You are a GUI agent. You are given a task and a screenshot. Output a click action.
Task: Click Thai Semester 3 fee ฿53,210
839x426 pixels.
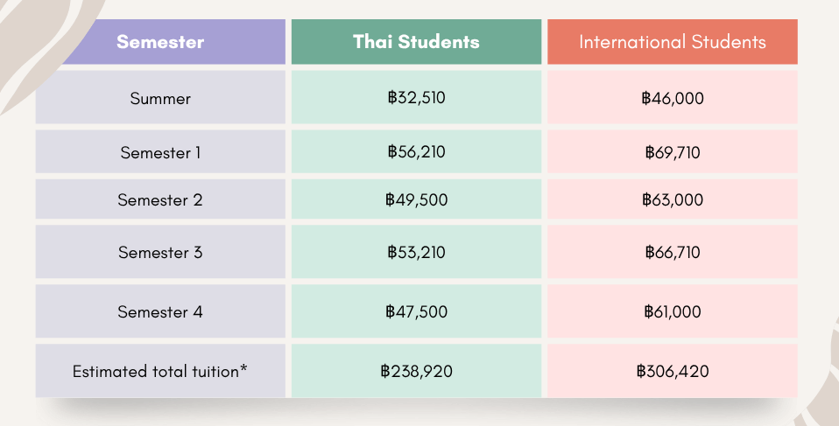click(x=416, y=253)
